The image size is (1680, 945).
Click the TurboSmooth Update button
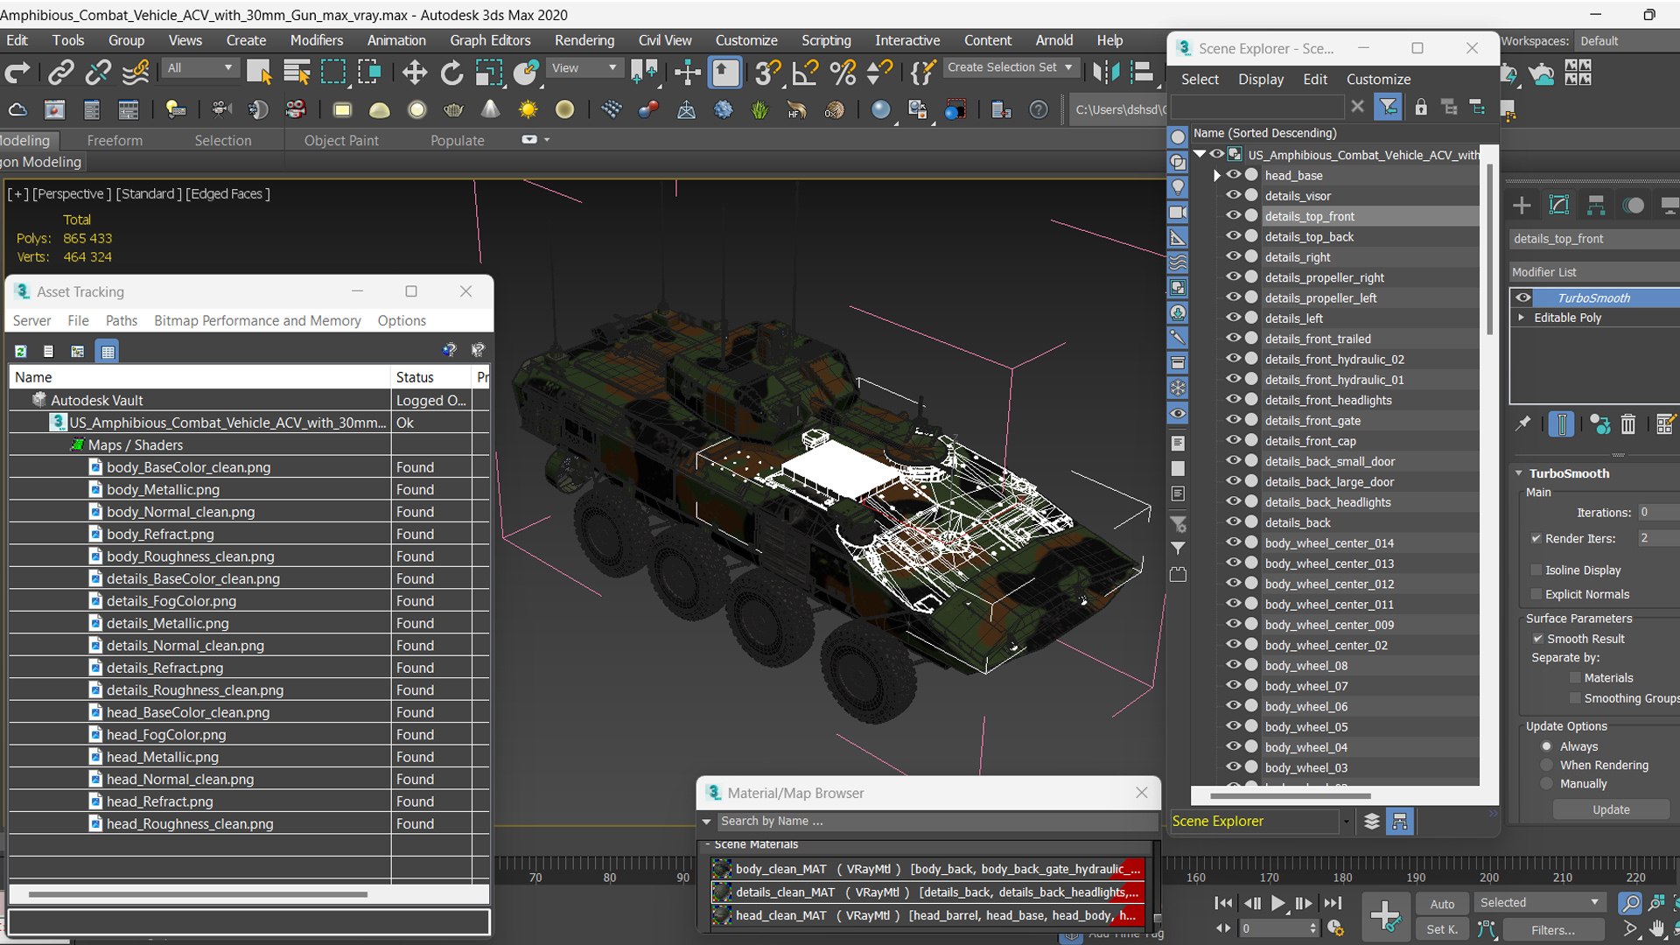pyautogui.click(x=1611, y=809)
